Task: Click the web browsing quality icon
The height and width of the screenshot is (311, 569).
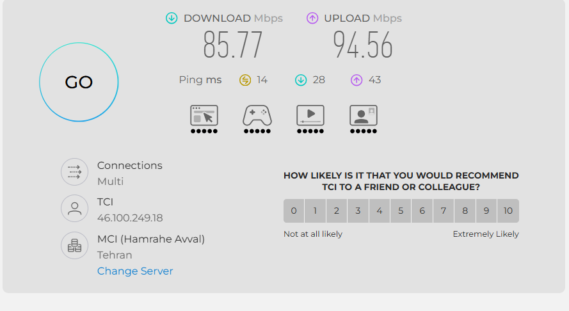Action: coord(204,115)
